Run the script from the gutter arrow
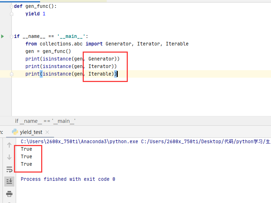 pyautogui.click(x=3, y=36)
